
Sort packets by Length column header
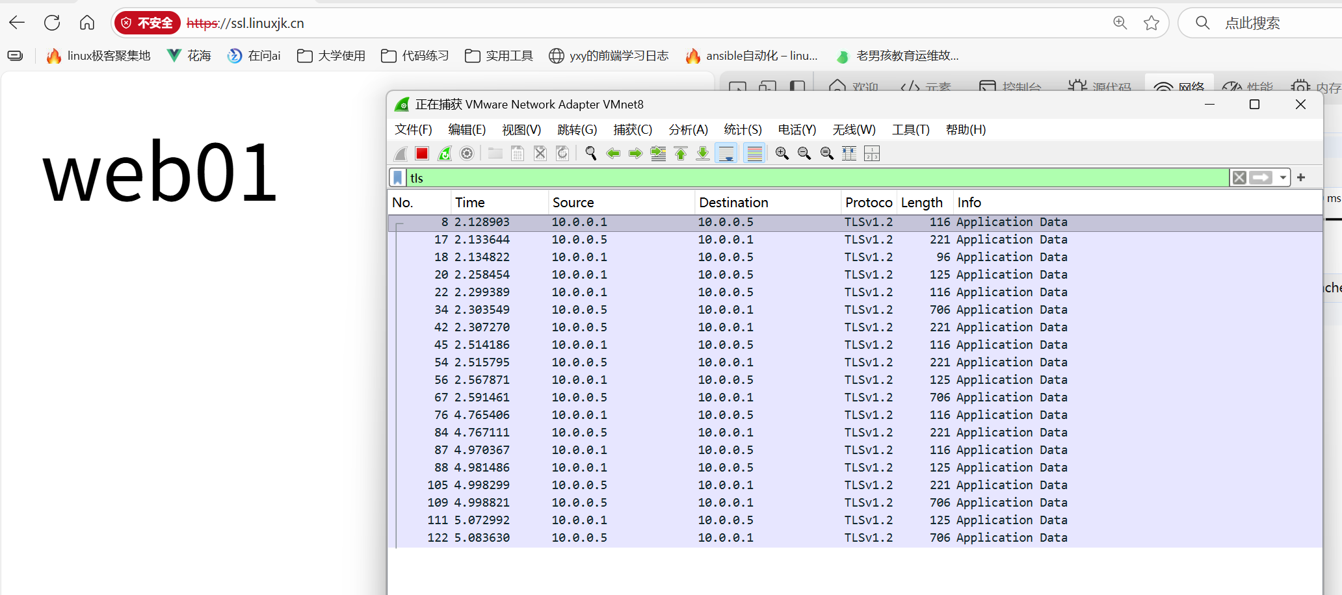(921, 203)
